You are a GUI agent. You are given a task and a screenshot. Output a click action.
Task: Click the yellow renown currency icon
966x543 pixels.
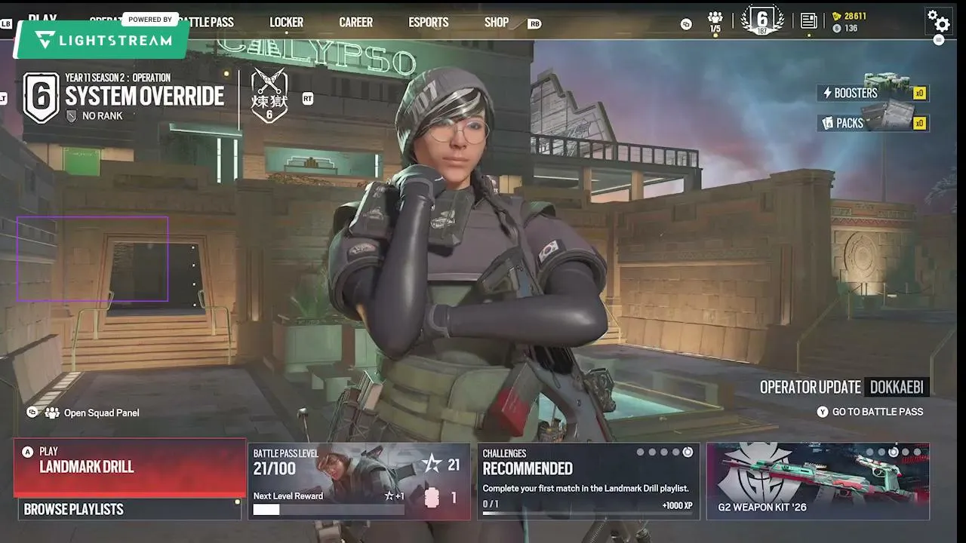(x=836, y=16)
